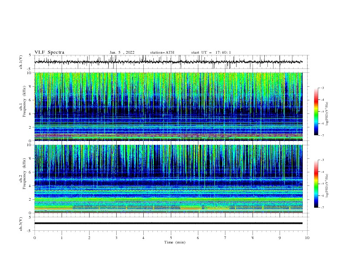Click inside the ch.1 spectrogram panel

tap(168, 106)
